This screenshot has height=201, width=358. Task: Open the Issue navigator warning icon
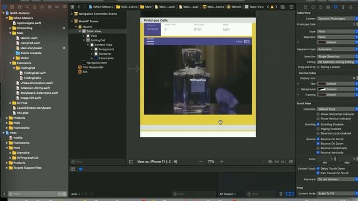[35, 7]
